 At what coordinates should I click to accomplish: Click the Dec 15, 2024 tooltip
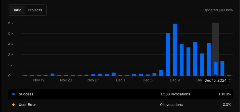point(215,81)
